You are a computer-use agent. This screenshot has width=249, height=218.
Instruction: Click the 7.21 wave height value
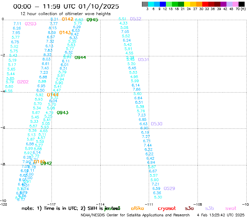pyautogui.click(x=155, y=184)
